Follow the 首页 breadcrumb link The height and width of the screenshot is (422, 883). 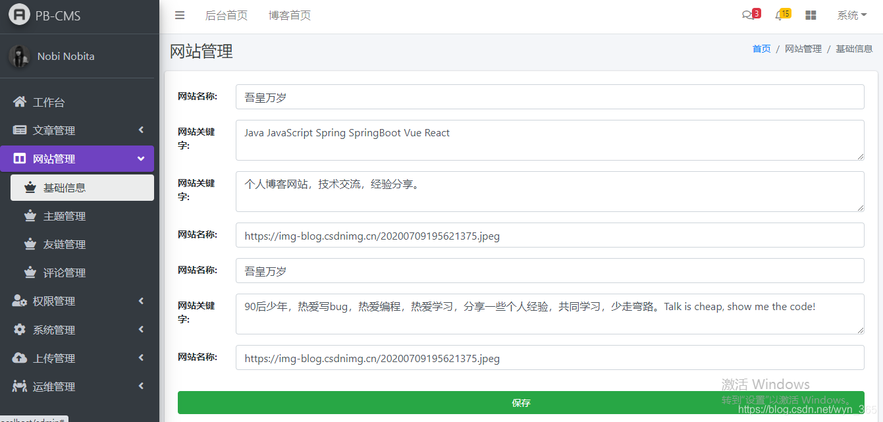point(761,48)
